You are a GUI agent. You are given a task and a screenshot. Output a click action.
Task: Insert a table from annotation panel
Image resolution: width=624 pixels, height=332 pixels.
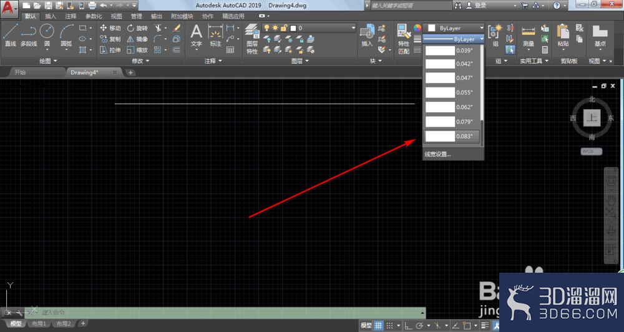(230, 50)
